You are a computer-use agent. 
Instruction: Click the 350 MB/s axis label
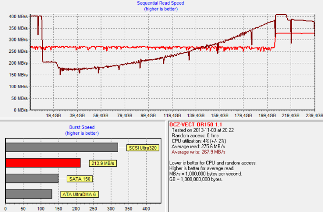pyautogui.click(x=18, y=28)
